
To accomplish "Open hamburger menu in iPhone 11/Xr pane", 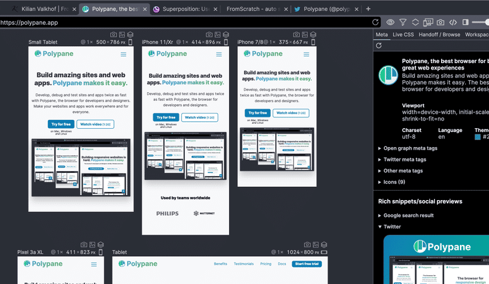I will tap(219, 54).
